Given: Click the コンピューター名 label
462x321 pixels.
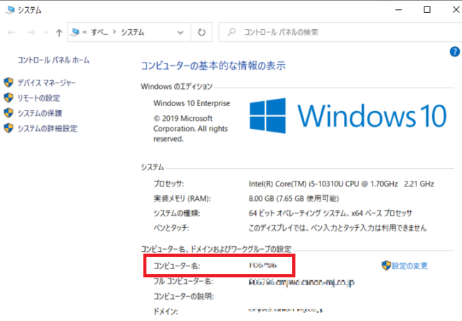Looking at the screenshot, I should (x=177, y=265).
